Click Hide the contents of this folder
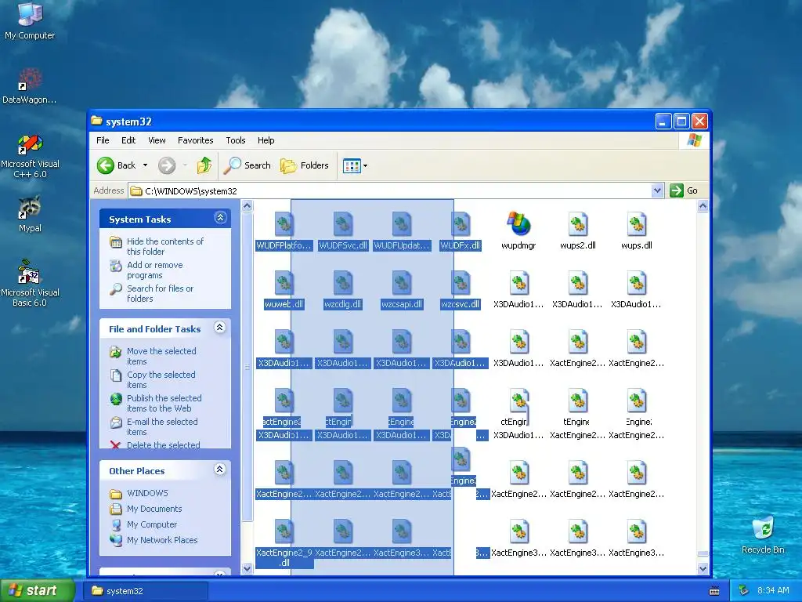The image size is (802, 602). click(164, 246)
